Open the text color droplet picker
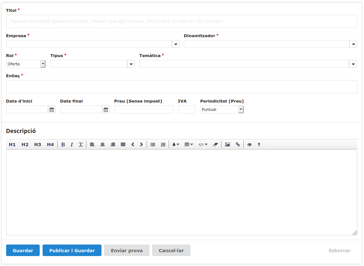The image size is (364, 266). pos(175,145)
